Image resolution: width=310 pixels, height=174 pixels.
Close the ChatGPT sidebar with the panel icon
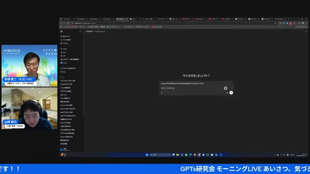click(x=80, y=31)
